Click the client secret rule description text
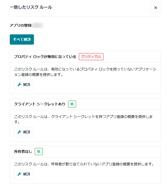167x190 pixels. tap(83, 119)
